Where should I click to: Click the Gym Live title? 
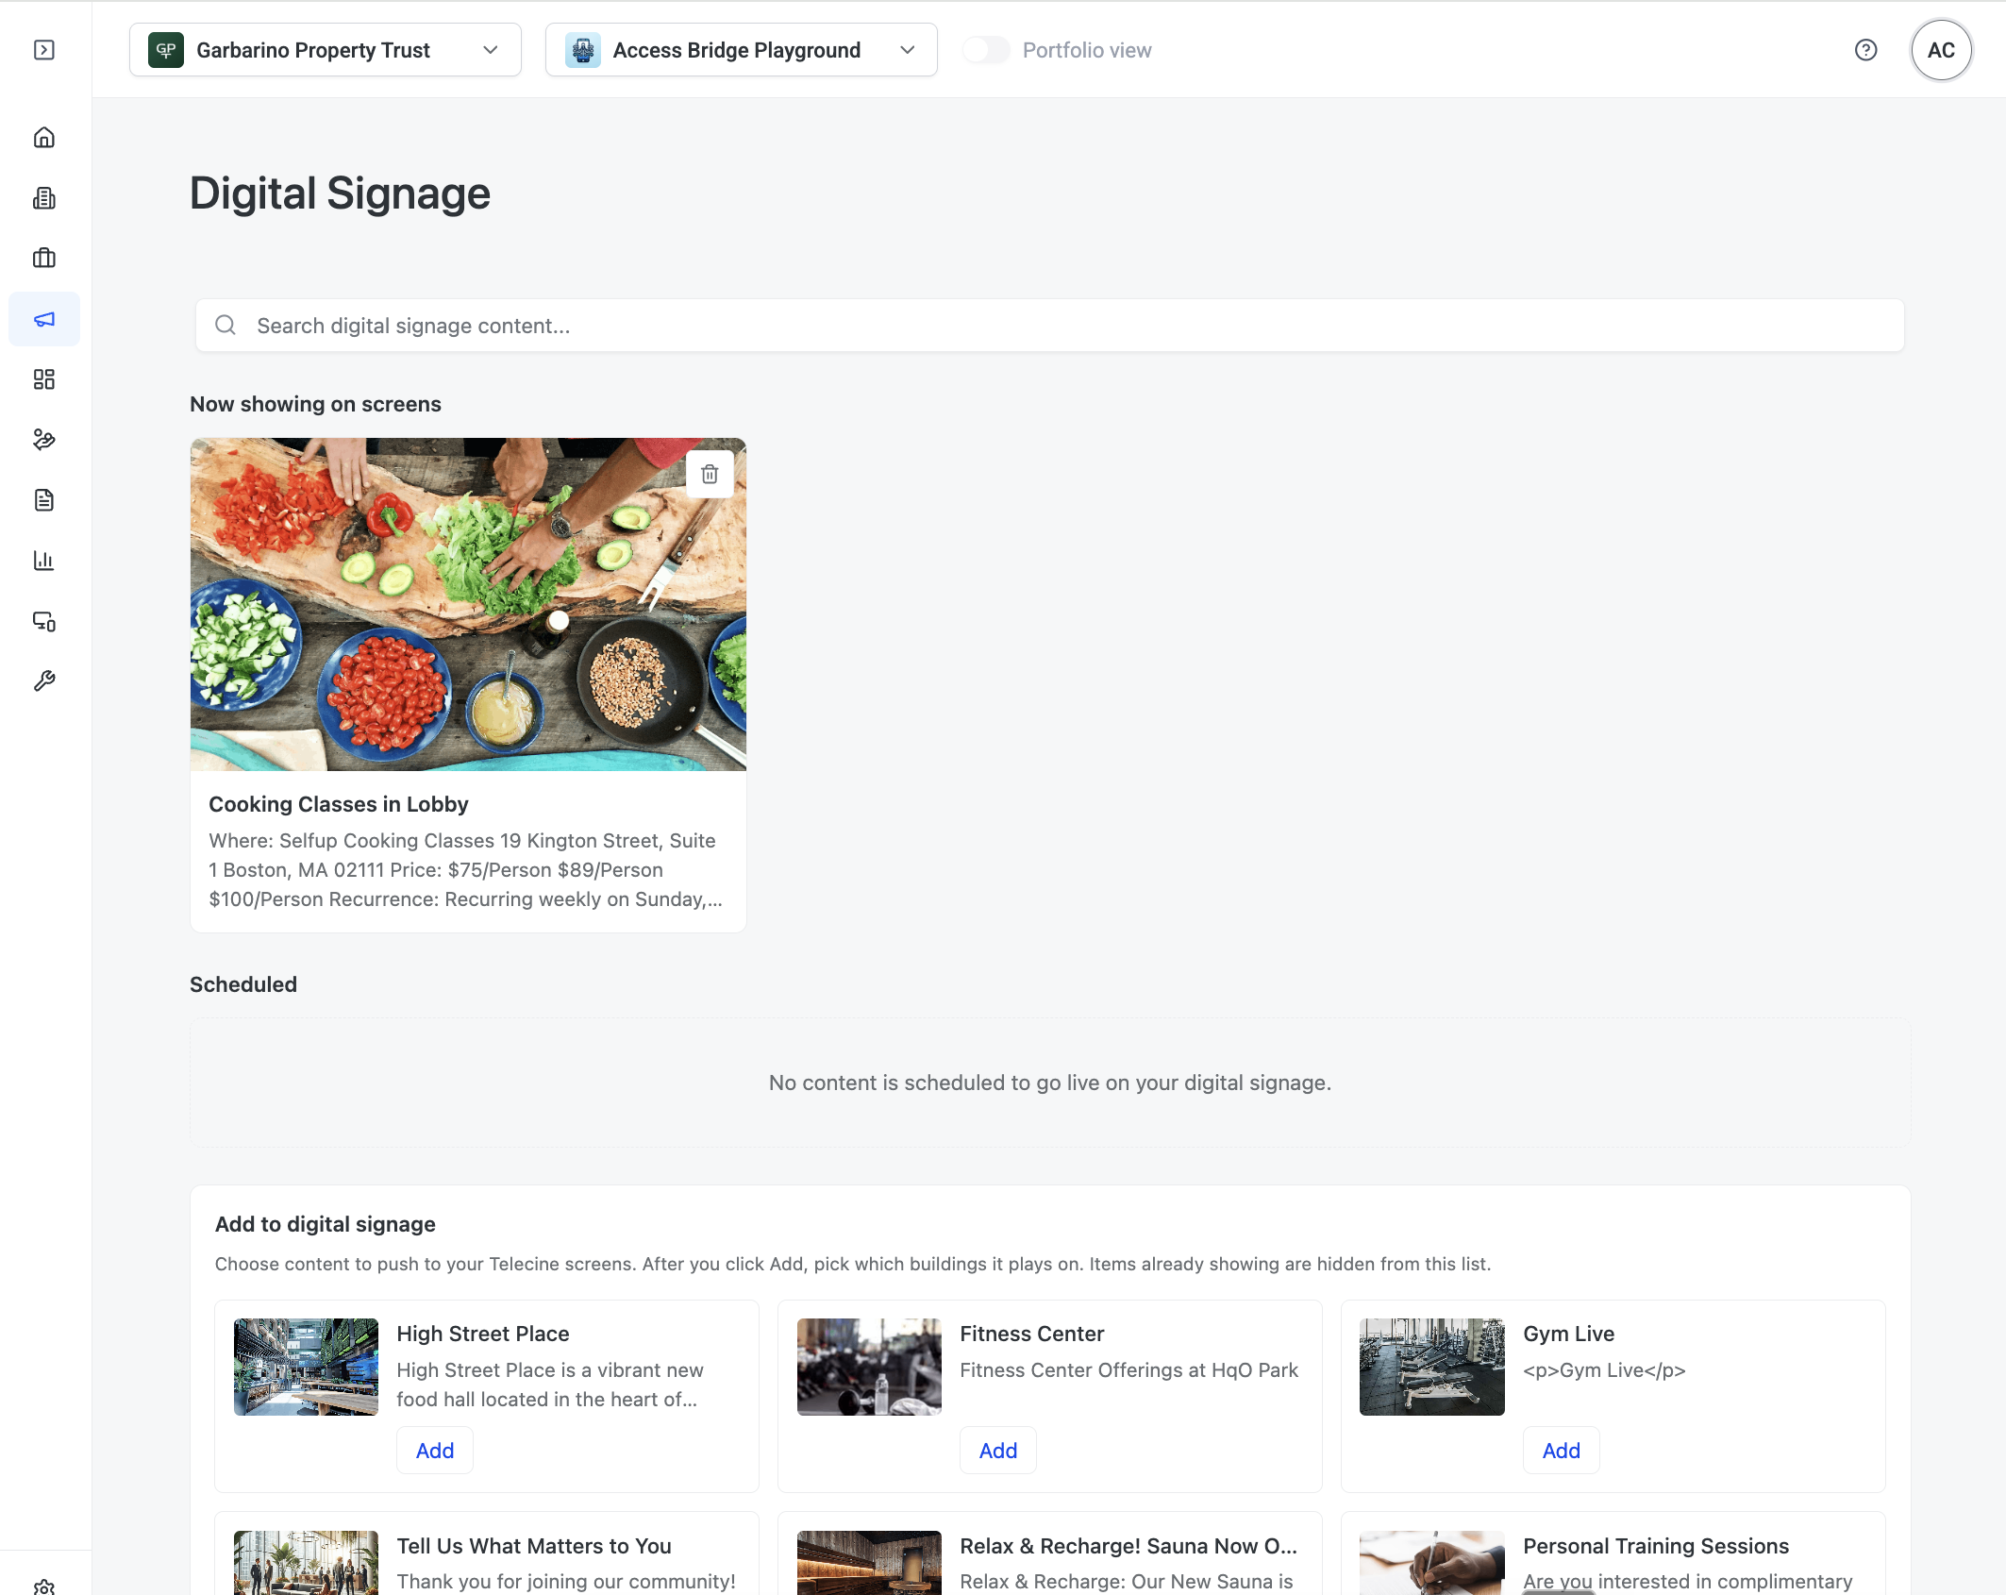point(1569,1334)
